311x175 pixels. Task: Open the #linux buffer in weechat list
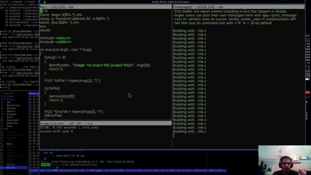11,165
